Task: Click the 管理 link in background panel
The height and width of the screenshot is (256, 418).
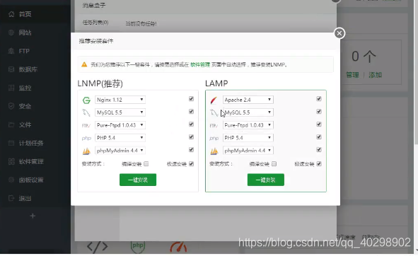Action: (352, 75)
